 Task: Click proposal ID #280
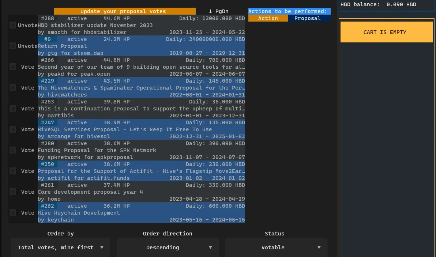coord(48,143)
